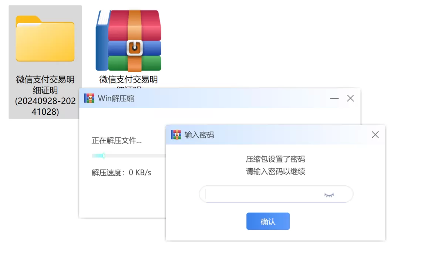Select the yellow 微信支付交易明细证明 folder icon
The width and height of the screenshot is (444, 259).
click(x=45, y=38)
